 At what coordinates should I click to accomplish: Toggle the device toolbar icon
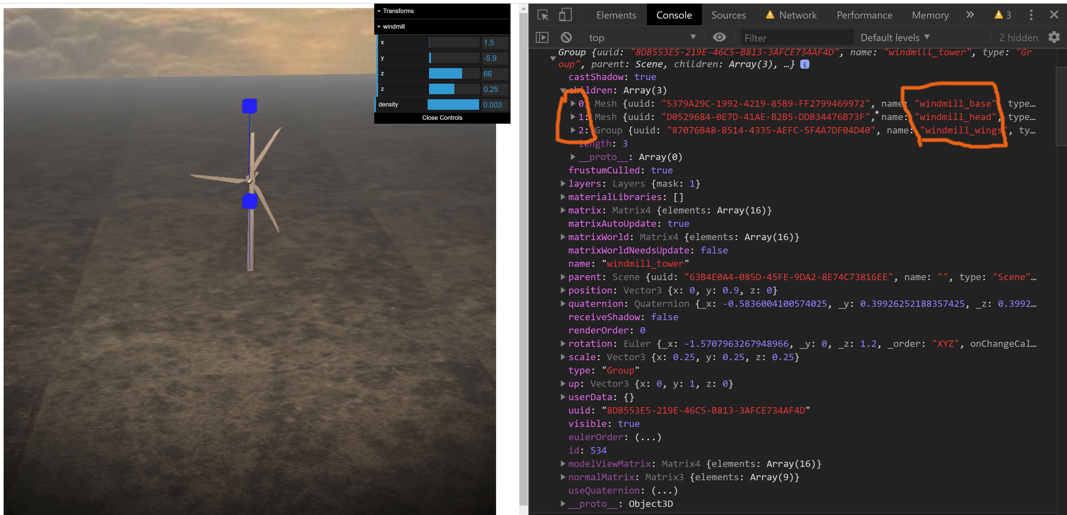(x=565, y=15)
